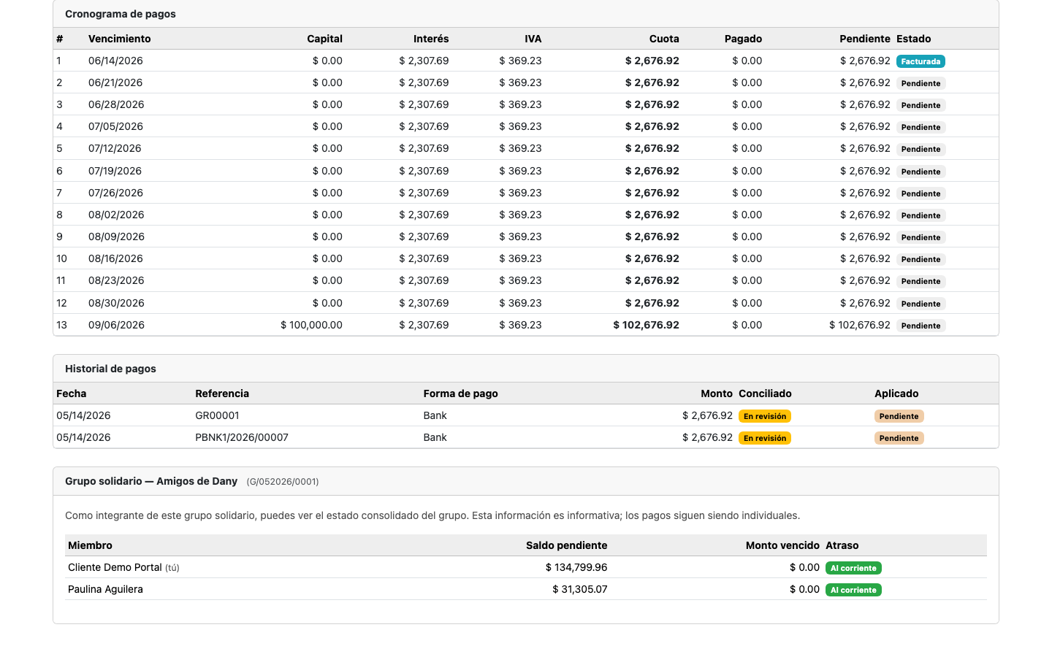Click Al corriente badge for Cliente Demo Portal
This screenshot has height=657, width=1052.
(853, 568)
